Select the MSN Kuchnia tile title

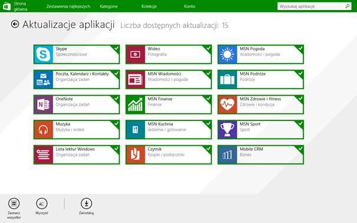[x=161, y=124]
